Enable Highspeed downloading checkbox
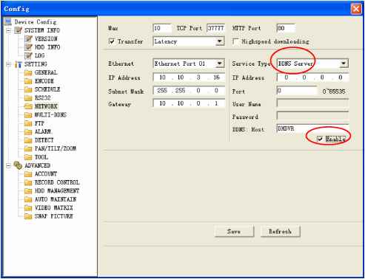Viewport: 365px width, 279px height. click(x=235, y=41)
